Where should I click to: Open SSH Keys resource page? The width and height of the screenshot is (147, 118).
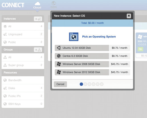(x=23, y=104)
